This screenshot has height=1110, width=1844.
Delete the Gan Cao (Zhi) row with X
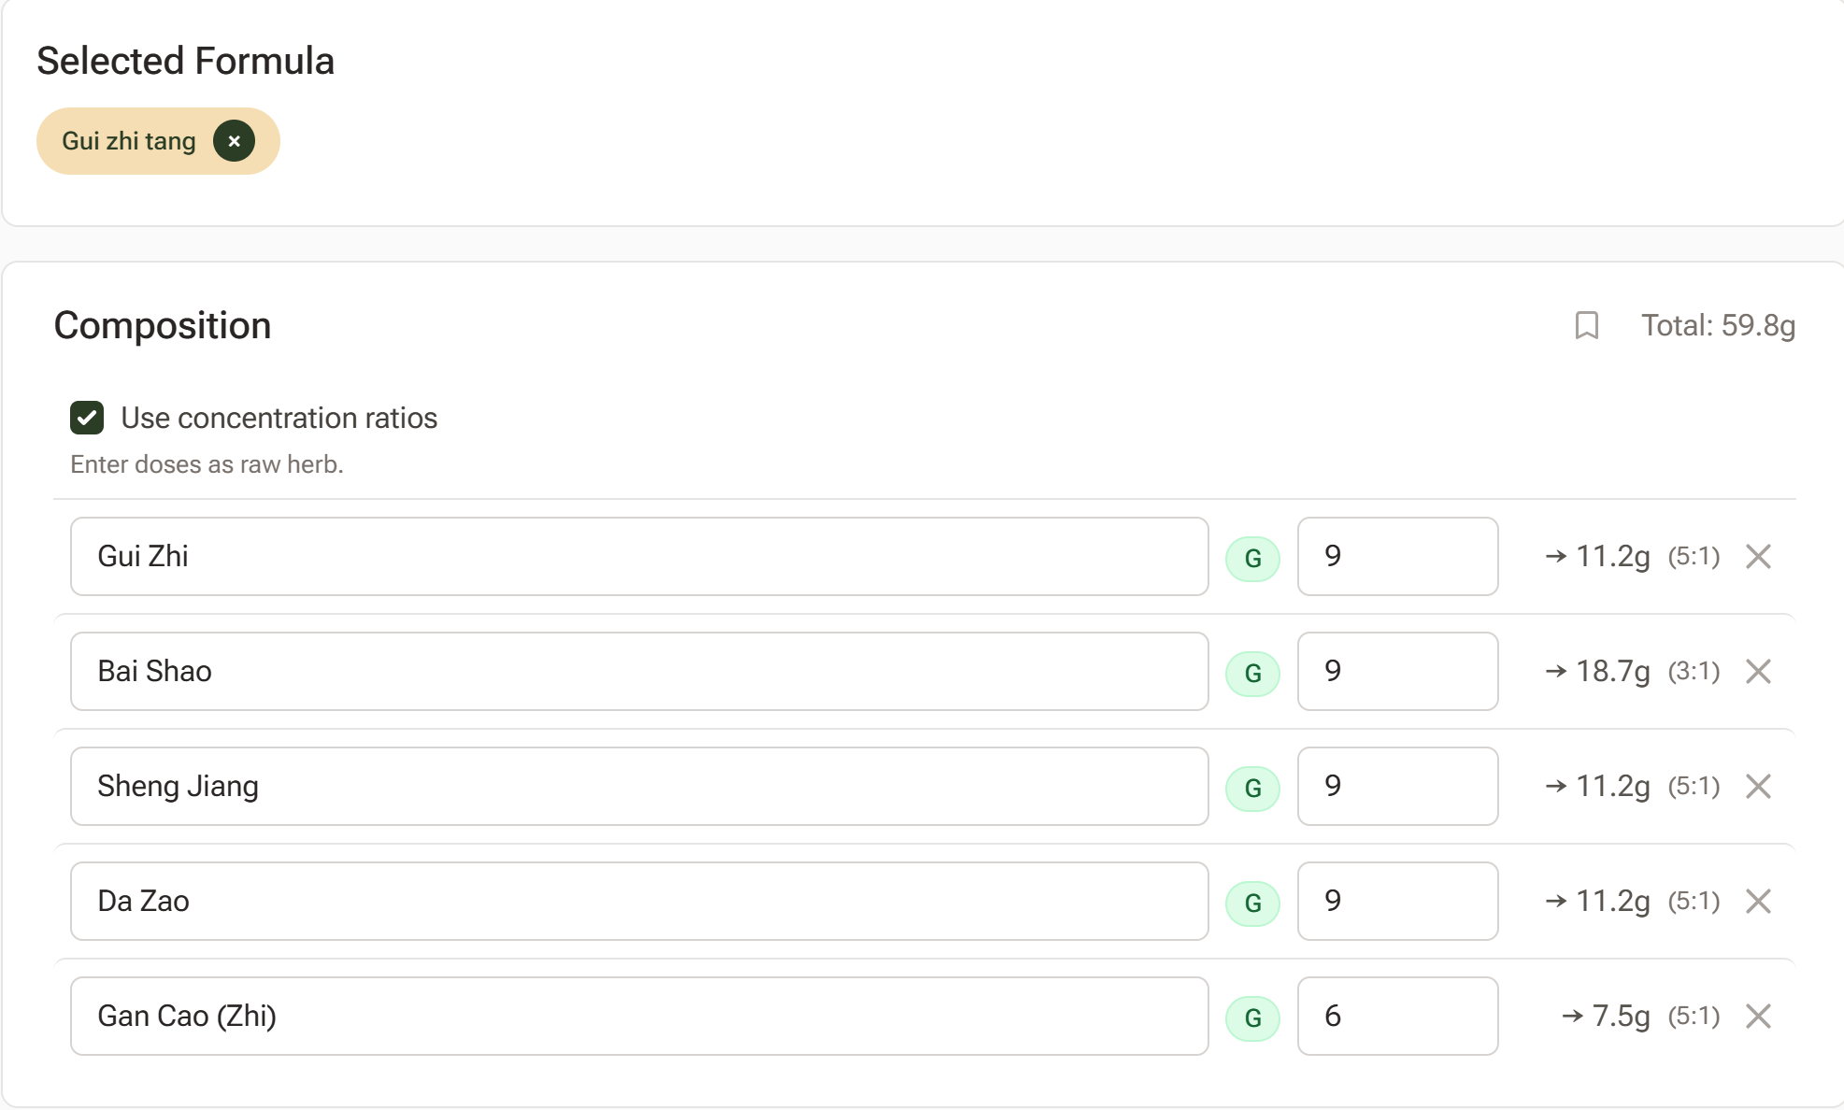1758,1017
